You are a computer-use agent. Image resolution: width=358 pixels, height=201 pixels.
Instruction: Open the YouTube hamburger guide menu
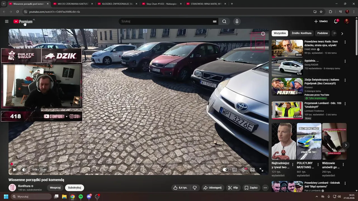7,21
